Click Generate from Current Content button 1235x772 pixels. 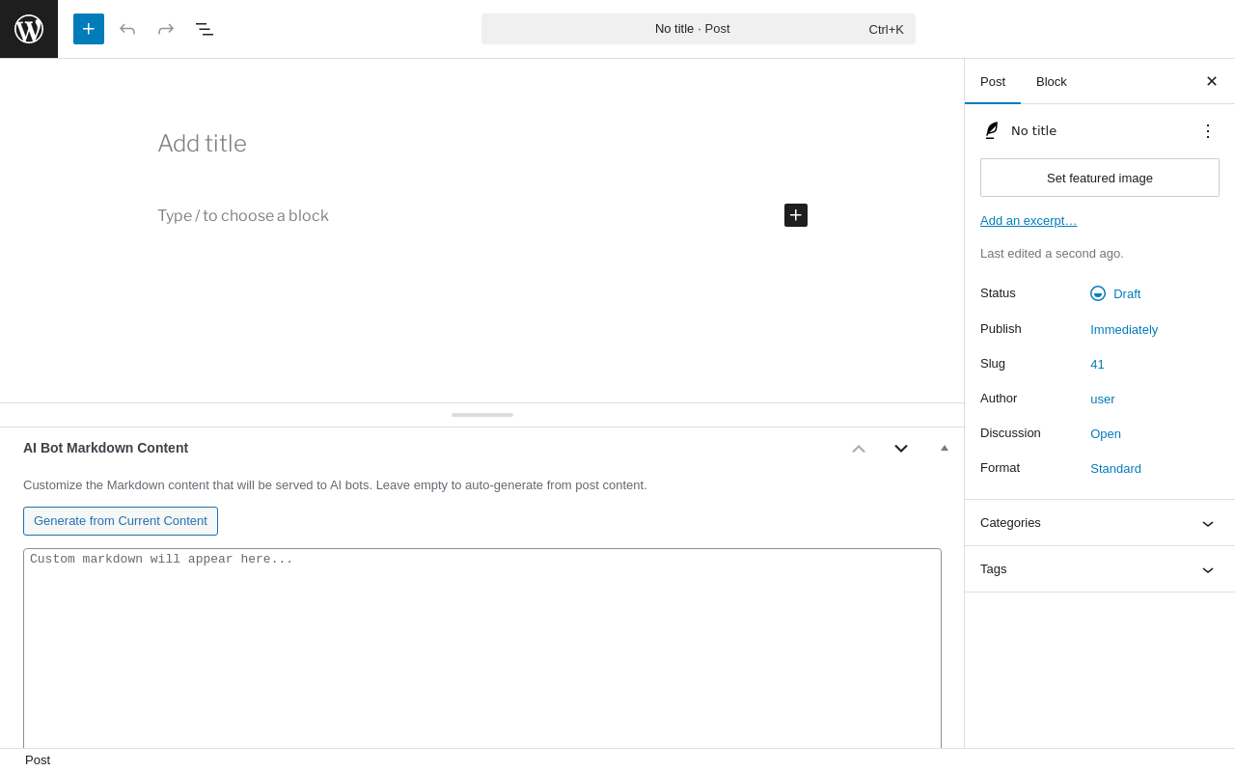tap(121, 521)
